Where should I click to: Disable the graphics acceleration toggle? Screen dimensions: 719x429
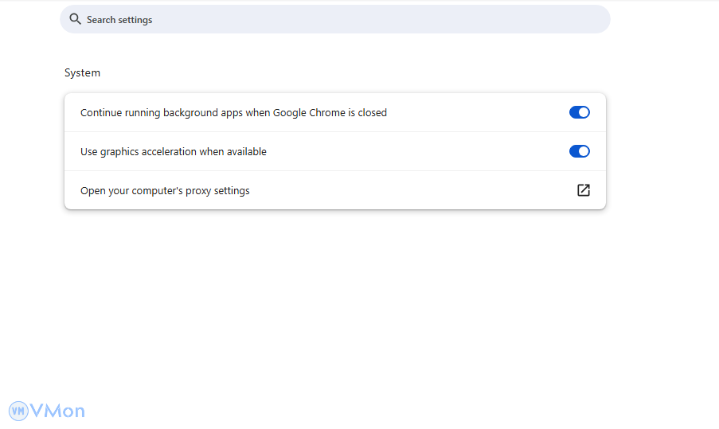579,151
